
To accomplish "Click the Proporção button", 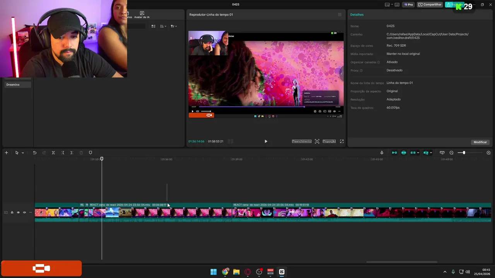I will 329,141.
